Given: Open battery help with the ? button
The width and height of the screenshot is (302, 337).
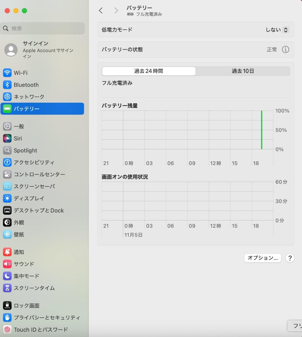Looking at the screenshot, I should pos(290,258).
